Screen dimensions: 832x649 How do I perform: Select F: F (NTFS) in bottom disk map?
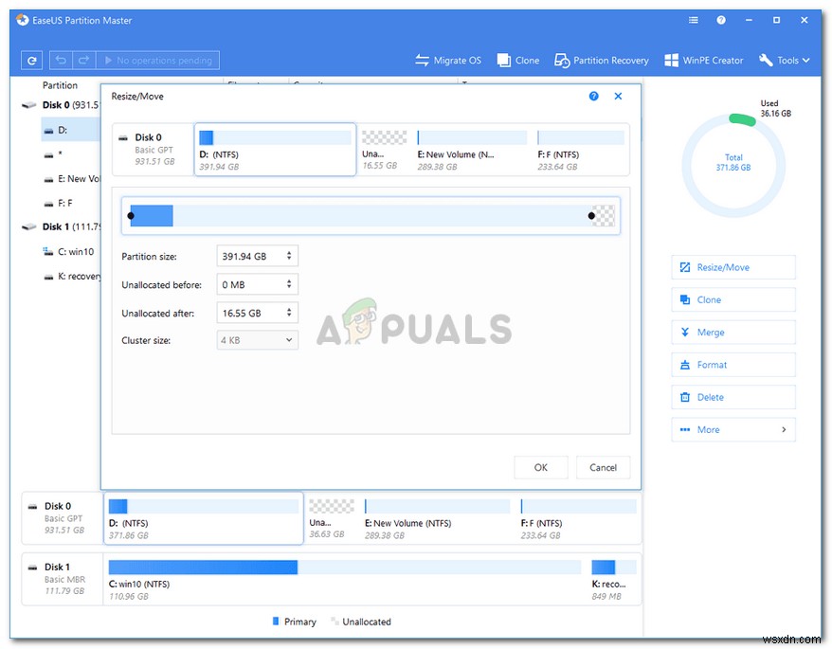click(578, 519)
